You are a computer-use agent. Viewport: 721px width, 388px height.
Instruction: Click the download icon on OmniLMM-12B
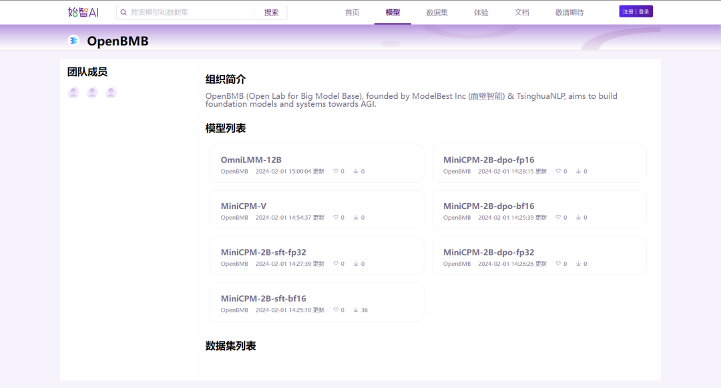pyautogui.click(x=355, y=171)
